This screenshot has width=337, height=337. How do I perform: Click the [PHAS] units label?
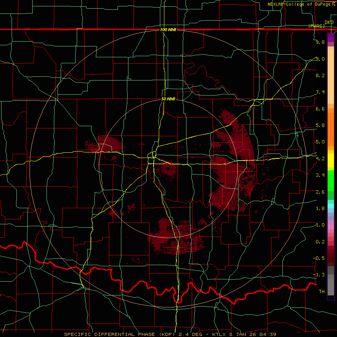click(x=316, y=26)
